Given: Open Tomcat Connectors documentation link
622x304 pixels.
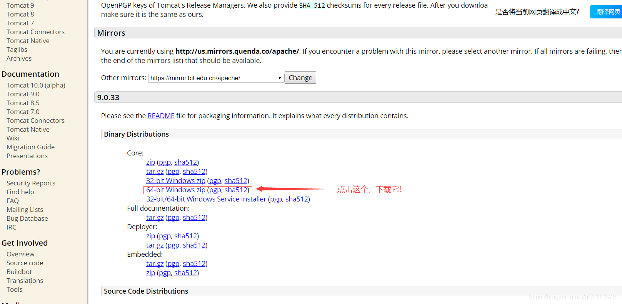Looking at the screenshot, I should click(x=35, y=121).
